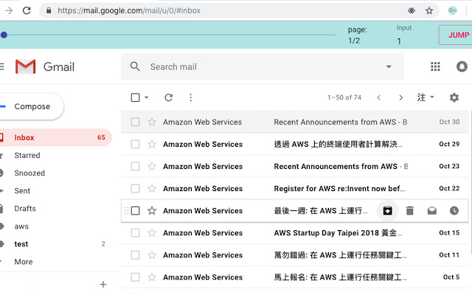Click the blue page slider handle
The height and width of the screenshot is (295, 472).
pos(4,35)
